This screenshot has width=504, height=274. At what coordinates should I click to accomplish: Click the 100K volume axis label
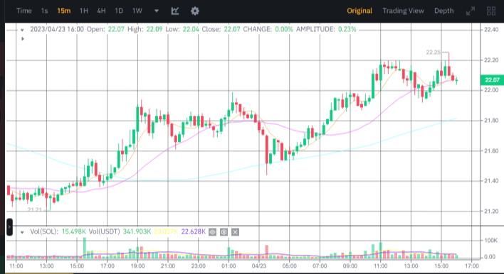point(490,241)
